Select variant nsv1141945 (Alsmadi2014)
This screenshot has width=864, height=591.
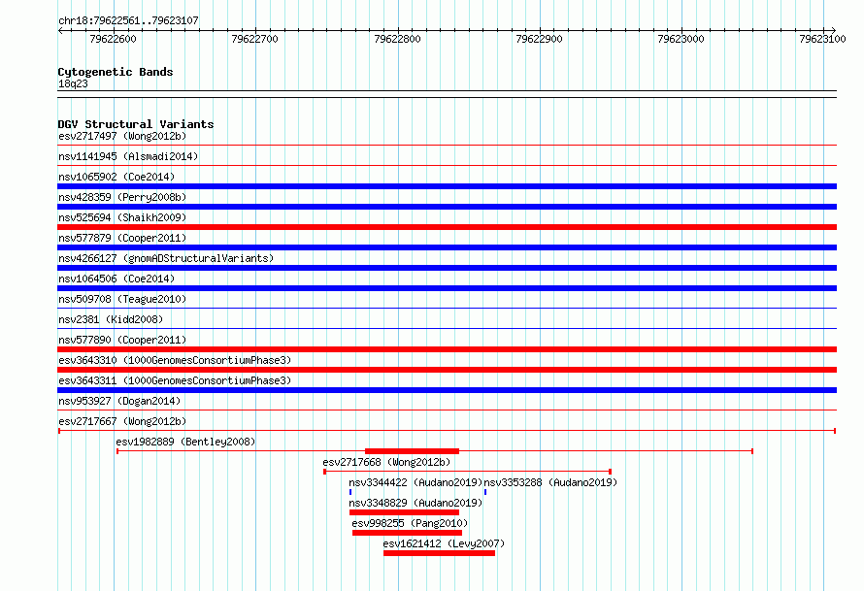(x=128, y=156)
